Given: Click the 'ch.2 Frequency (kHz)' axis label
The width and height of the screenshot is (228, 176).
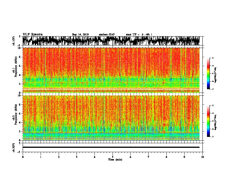Looking at the screenshot, I should (15, 114).
